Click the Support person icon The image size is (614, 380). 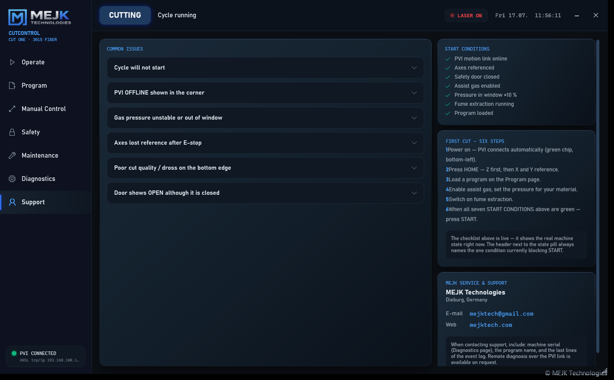click(12, 202)
